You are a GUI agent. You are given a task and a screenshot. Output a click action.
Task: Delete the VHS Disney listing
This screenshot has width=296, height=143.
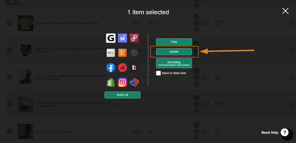[x=291, y=104]
